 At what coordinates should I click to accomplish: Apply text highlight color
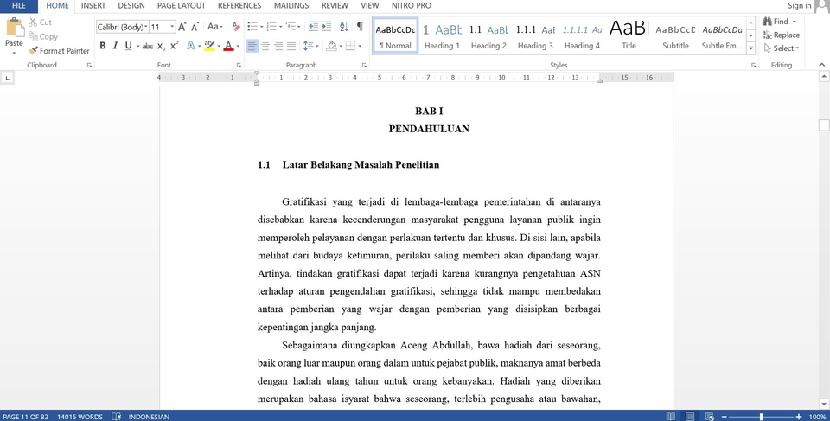point(209,46)
